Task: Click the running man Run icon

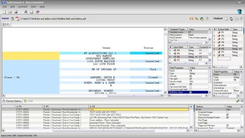Action: coord(26,12)
